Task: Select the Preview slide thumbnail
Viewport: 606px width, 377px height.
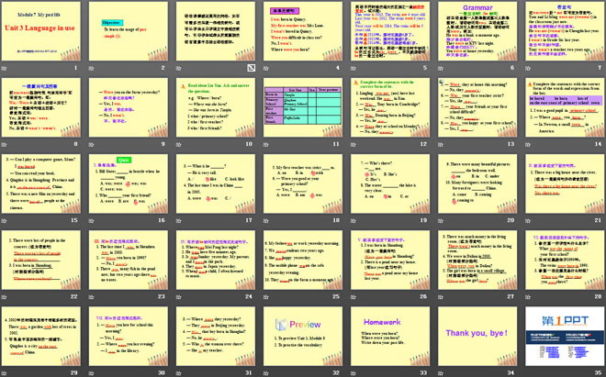Action: pyautogui.click(x=303, y=336)
